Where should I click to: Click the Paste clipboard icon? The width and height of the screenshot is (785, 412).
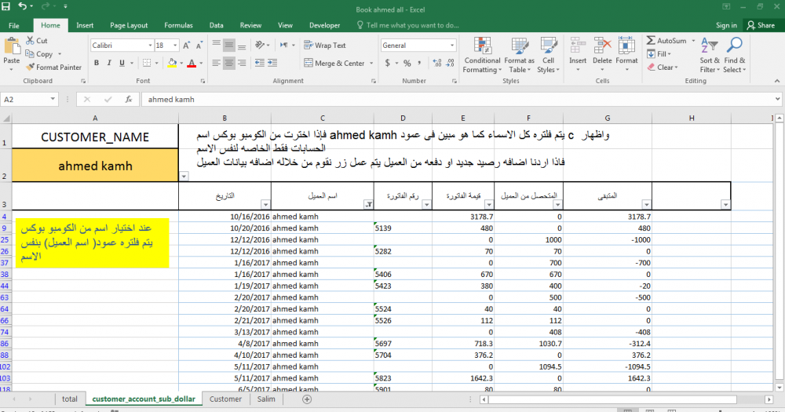11,47
